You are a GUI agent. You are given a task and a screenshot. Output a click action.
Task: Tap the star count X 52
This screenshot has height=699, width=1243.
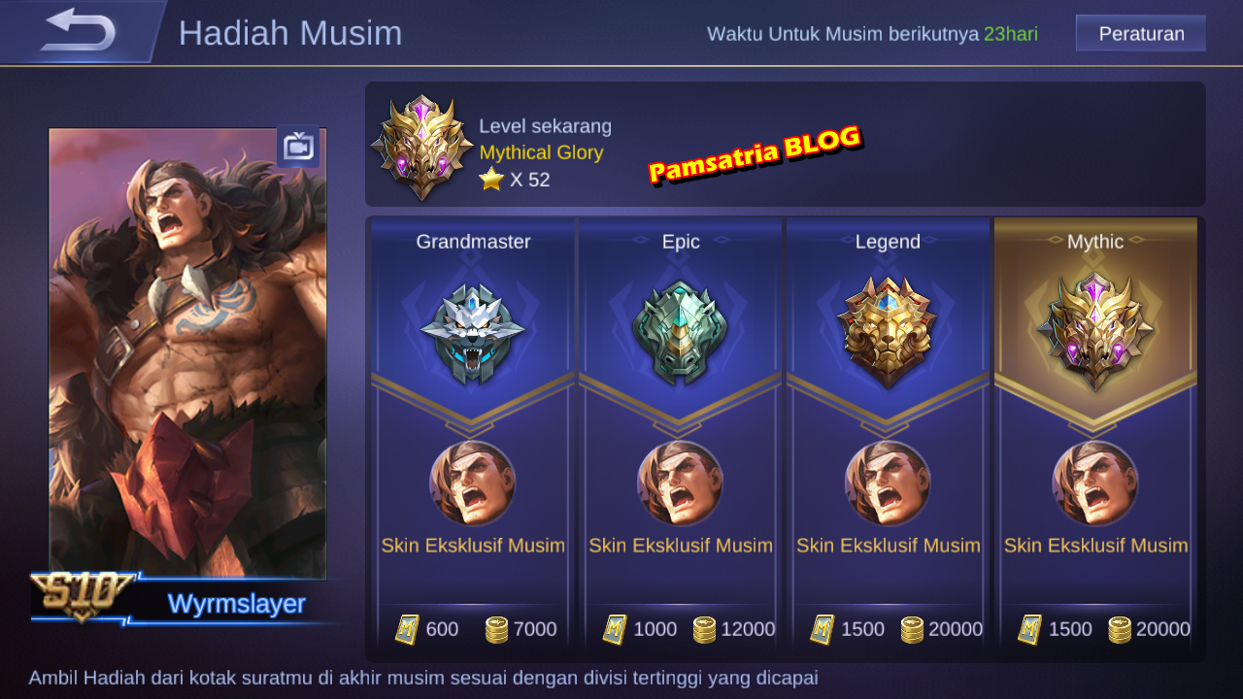(x=515, y=180)
